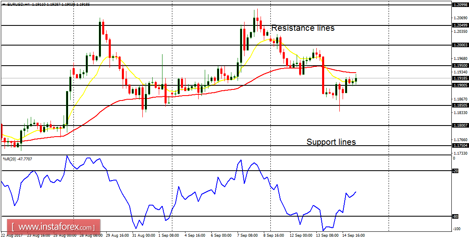Select the Resistance lines text annotation
The height and width of the screenshot is (240, 469).
(303, 28)
